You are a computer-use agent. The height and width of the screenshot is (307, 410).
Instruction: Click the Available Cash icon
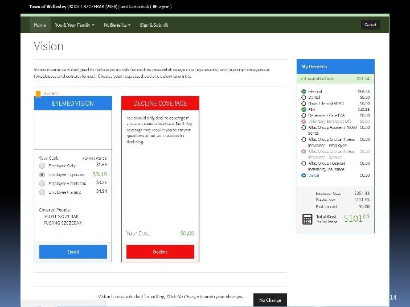304,78
